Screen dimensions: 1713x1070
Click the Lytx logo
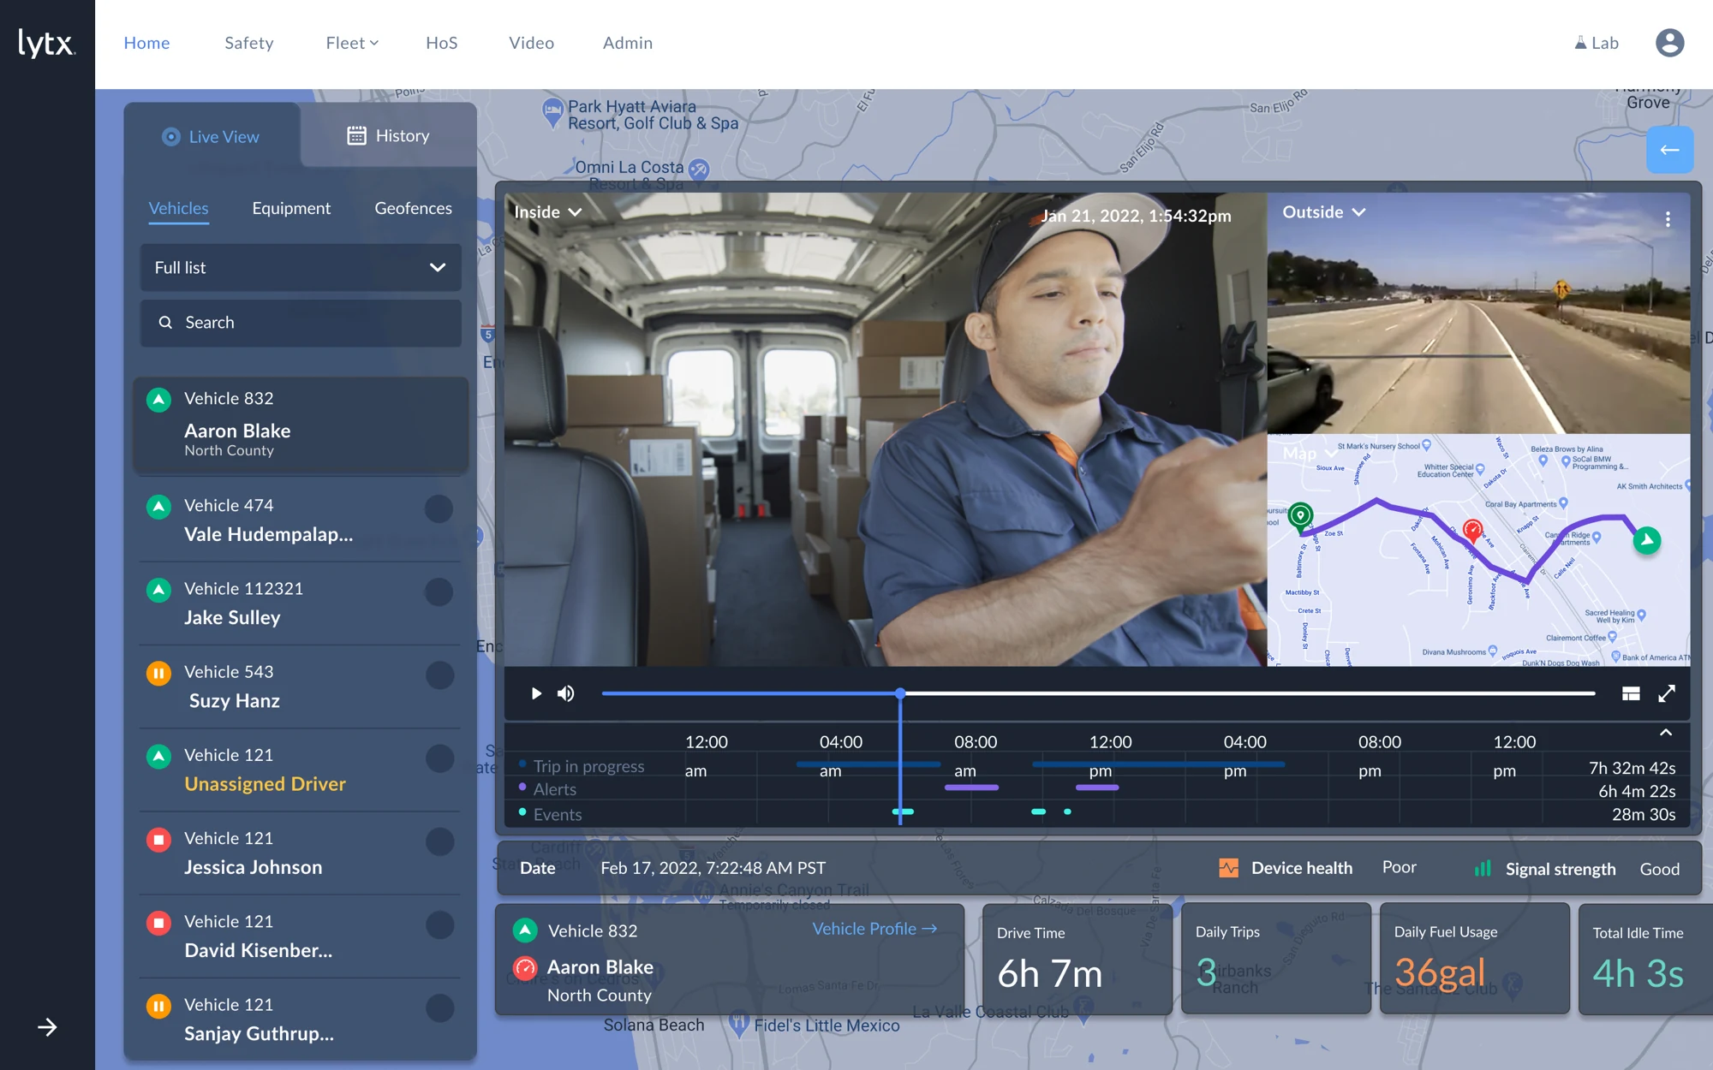(47, 43)
